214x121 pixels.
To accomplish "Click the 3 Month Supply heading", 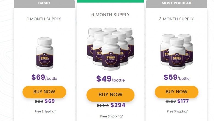I will click(x=176, y=19).
